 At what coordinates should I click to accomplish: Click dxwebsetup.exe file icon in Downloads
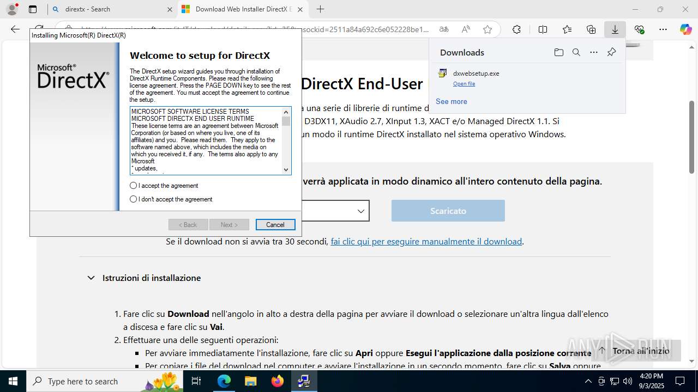(443, 73)
